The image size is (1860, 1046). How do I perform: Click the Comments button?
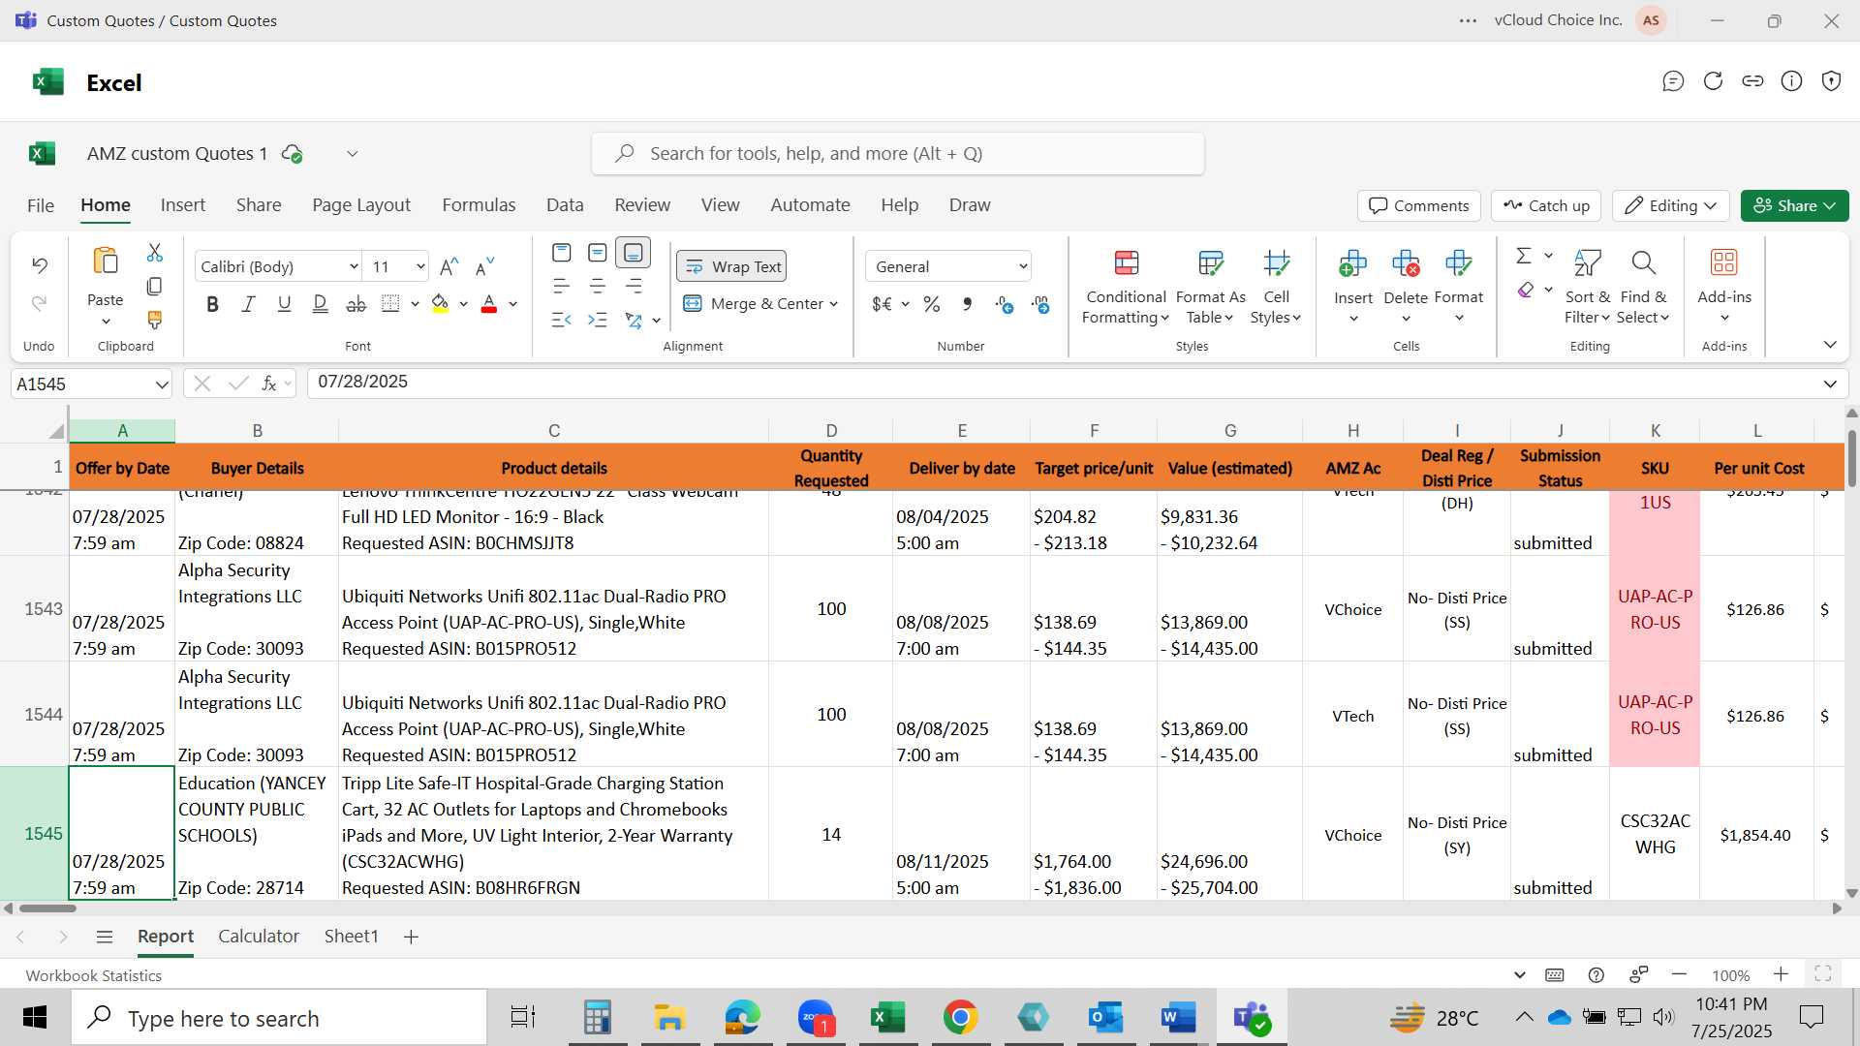click(x=1419, y=205)
